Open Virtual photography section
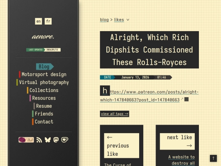 (x=43, y=82)
